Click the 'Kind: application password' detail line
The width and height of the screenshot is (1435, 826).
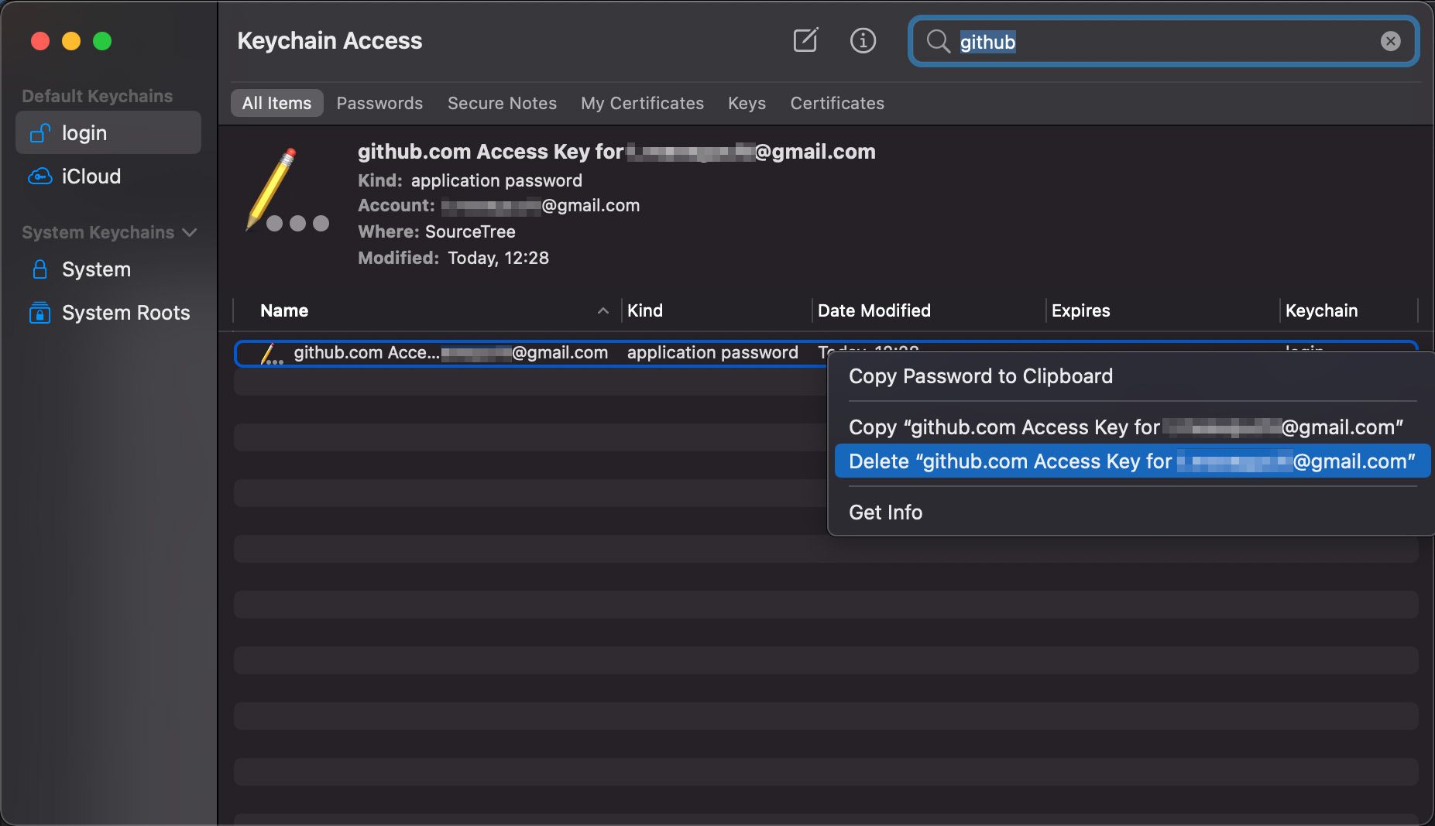coord(470,180)
